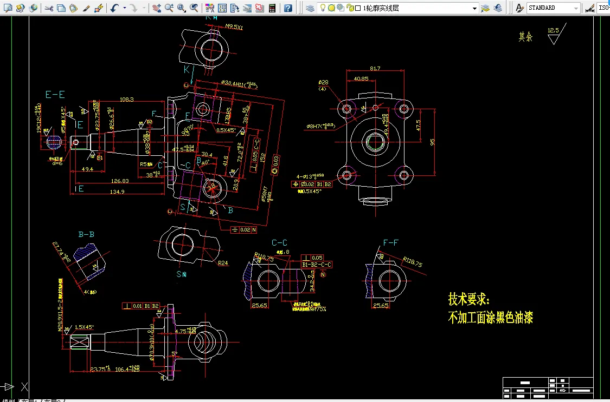Click the Copy to clipboard icon
The height and width of the screenshot is (402, 610).
(x=61, y=8)
